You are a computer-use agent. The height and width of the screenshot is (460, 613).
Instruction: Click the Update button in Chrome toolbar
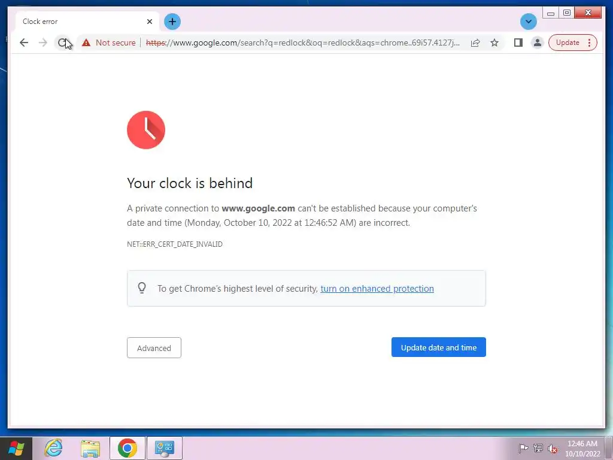[x=568, y=43]
